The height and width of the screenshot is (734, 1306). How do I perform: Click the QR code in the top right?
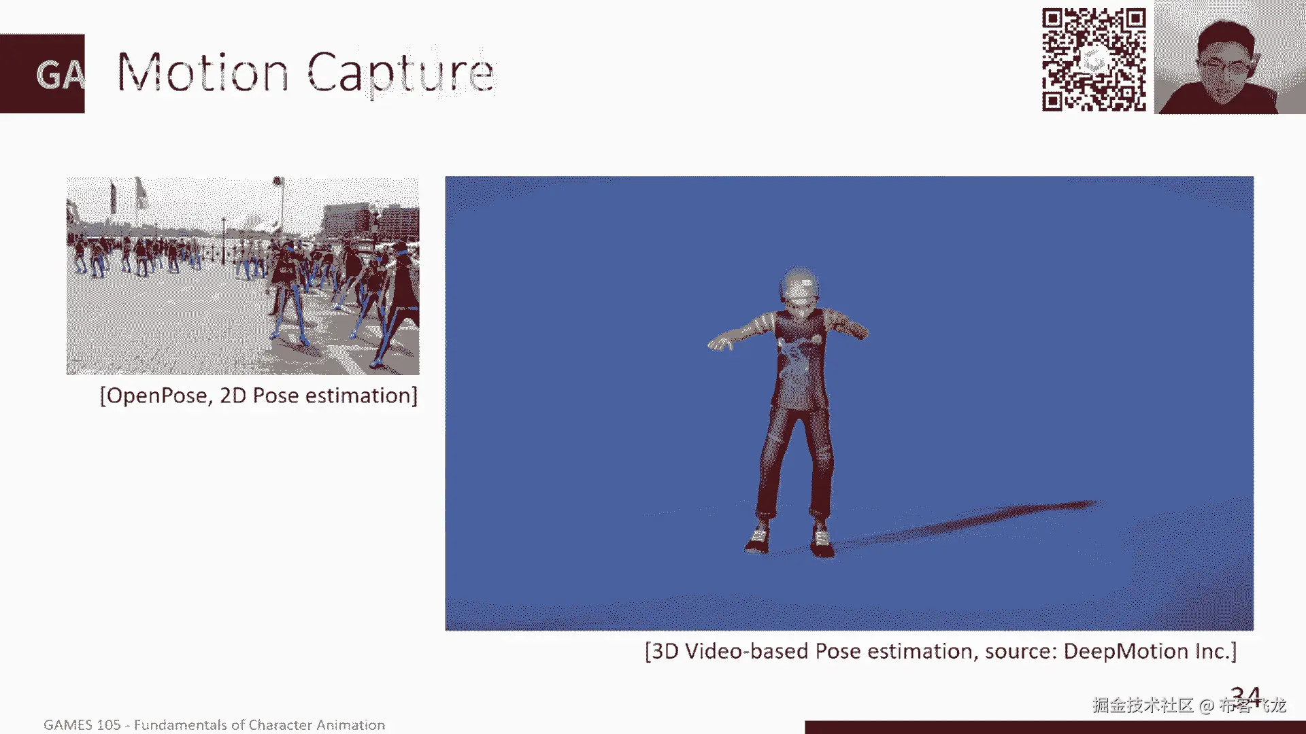[x=1093, y=60]
